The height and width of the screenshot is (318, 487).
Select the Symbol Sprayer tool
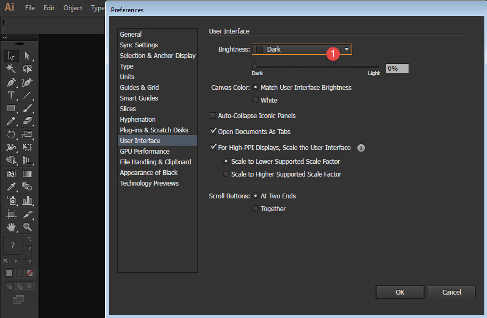pos(11,200)
